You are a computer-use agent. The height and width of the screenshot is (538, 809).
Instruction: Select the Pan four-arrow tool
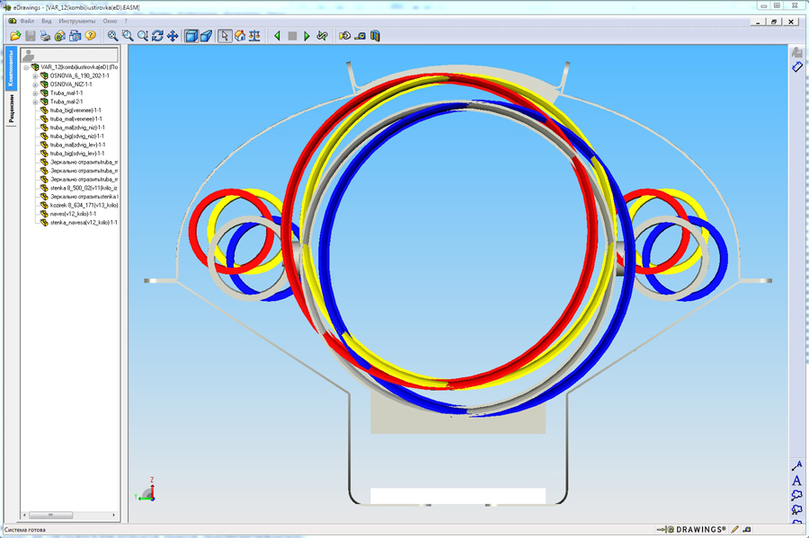[x=173, y=36]
